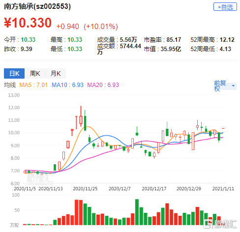
Task: Click the 52周最低 value 4.13
Action: tap(225, 49)
